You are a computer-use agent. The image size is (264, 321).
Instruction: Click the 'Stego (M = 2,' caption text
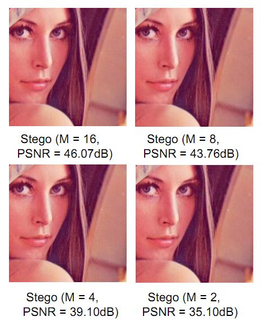click(x=184, y=297)
